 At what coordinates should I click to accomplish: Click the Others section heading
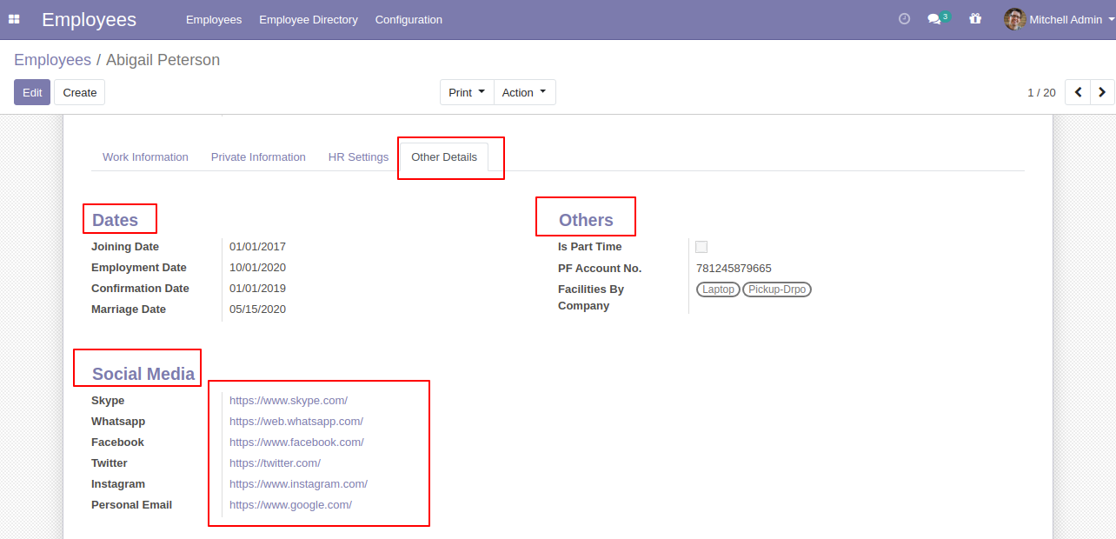click(586, 220)
